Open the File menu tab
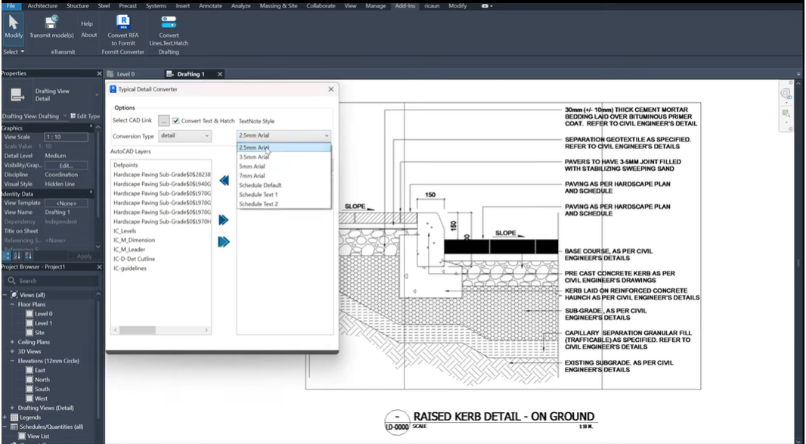 pyautogui.click(x=11, y=5)
